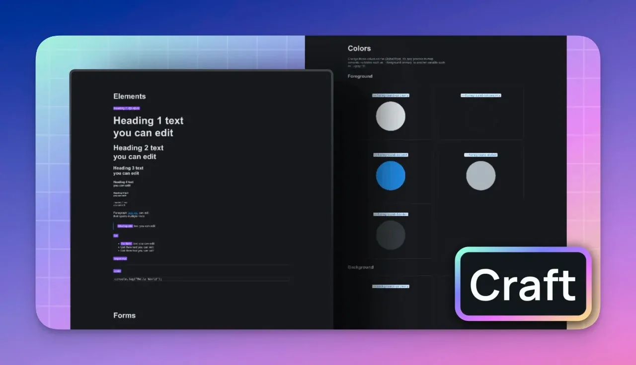Click the "Elements" section heading

tap(130, 96)
